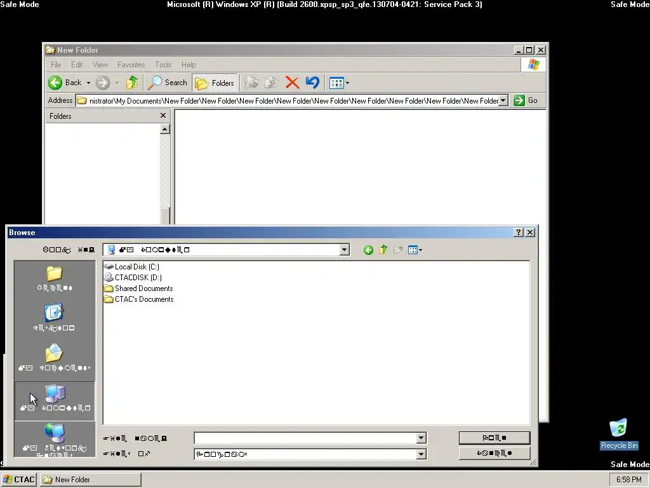Go up one level in the New Folder window
The height and width of the screenshot is (488, 650).
[132, 83]
